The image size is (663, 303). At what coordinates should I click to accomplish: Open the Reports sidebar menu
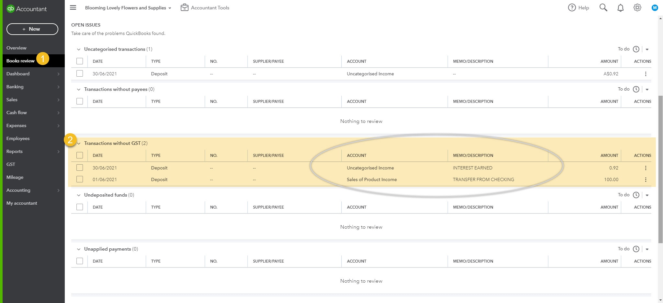click(15, 151)
